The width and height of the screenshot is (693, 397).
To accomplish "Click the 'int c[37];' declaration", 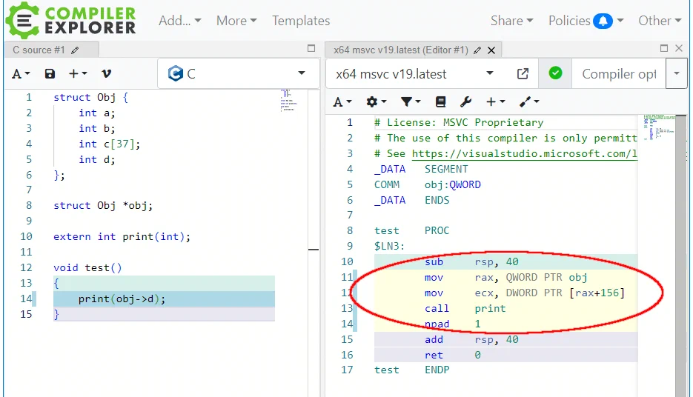I will click(x=110, y=144).
